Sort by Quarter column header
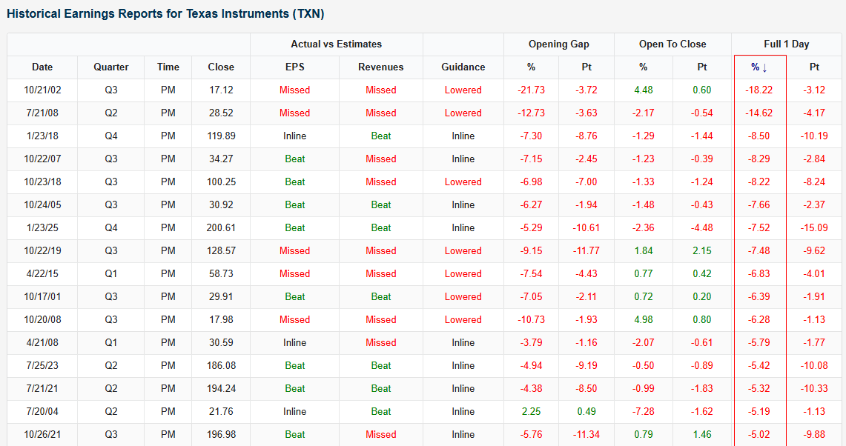This screenshot has width=846, height=446. click(110, 67)
